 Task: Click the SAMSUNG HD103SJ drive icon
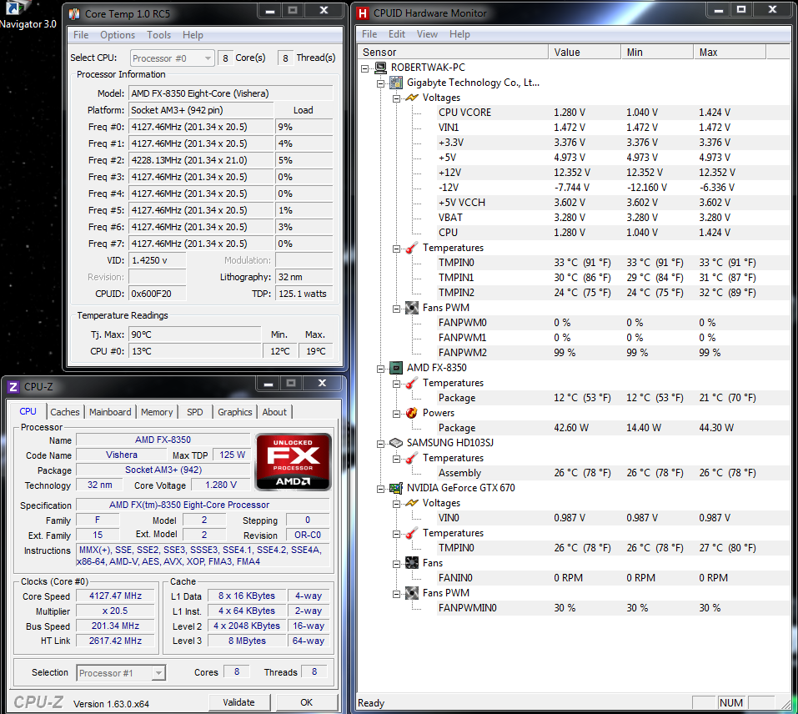pos(396,443)
